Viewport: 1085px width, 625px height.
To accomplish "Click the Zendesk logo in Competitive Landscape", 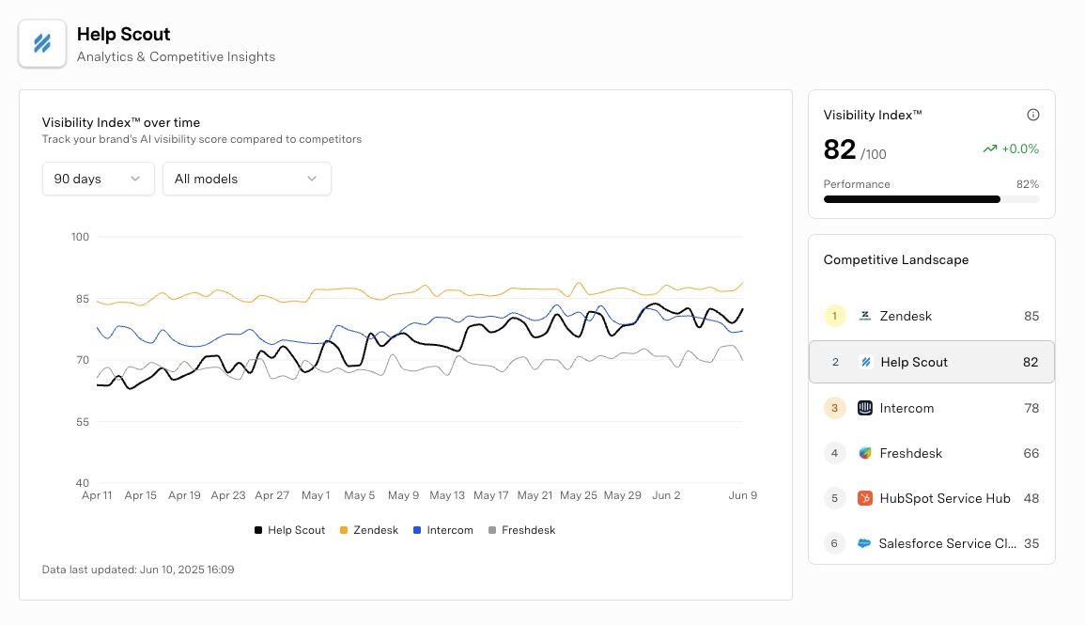I will (864, 316).
